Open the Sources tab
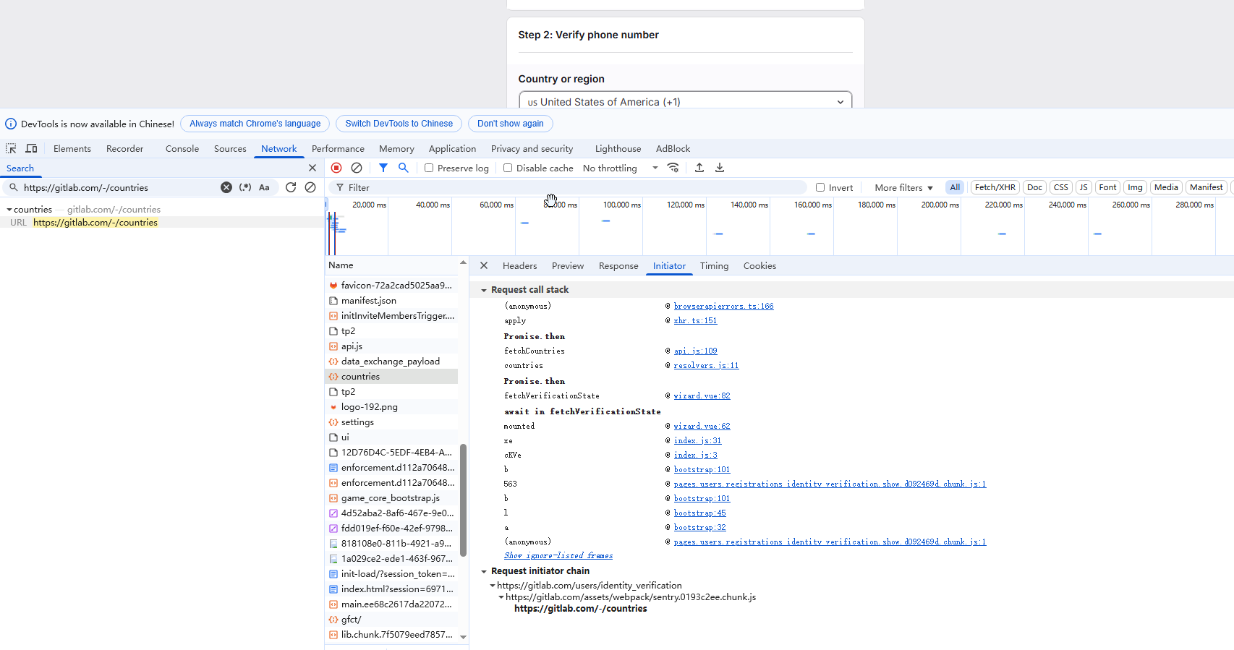Viewport: 1234px width, 650px height. (230, 148)
